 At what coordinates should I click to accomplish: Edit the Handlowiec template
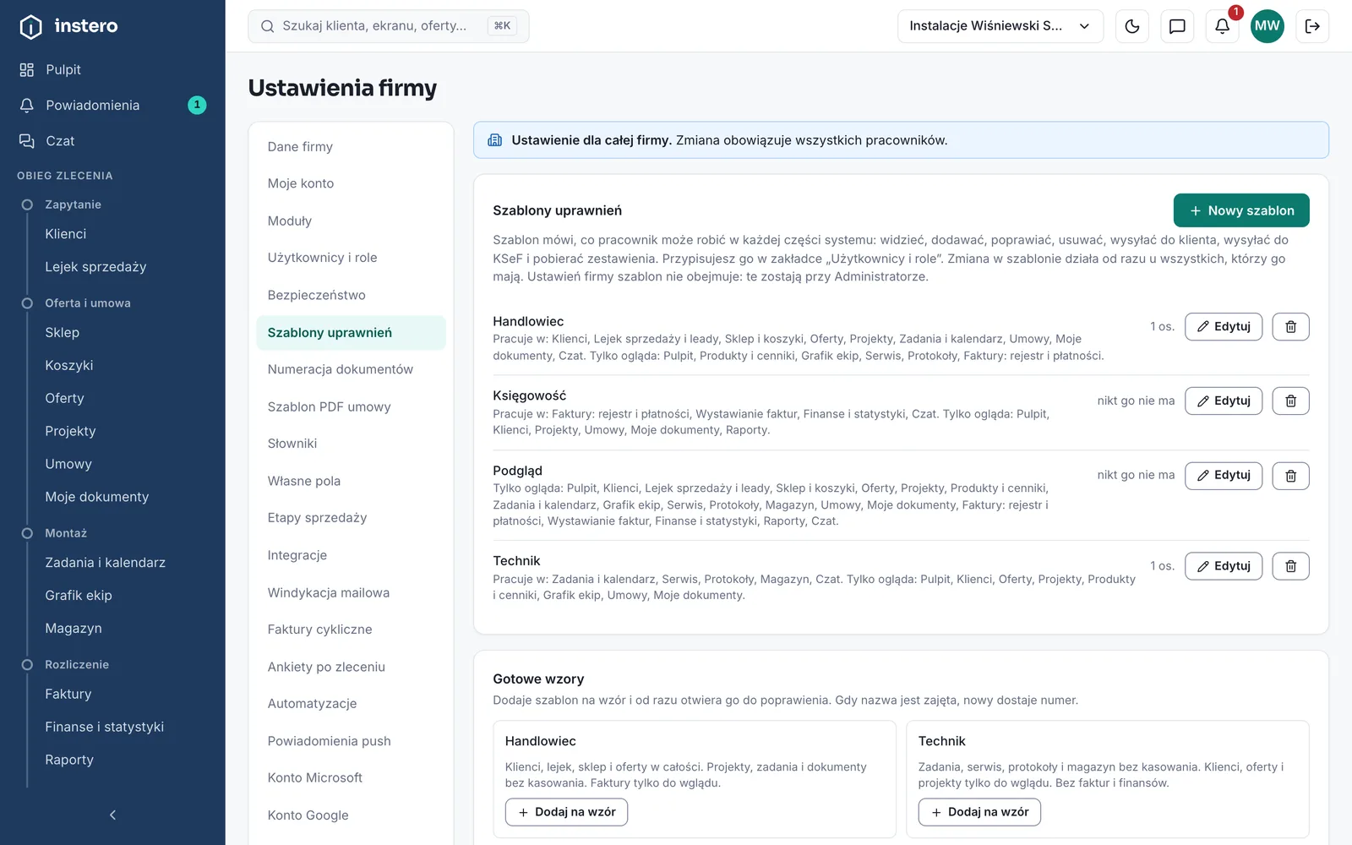(1224, 327)
